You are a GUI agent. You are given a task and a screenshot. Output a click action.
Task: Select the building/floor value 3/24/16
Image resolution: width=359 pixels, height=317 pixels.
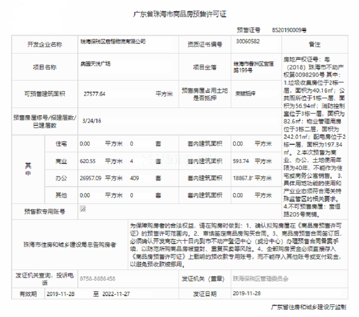coord(92,121)
